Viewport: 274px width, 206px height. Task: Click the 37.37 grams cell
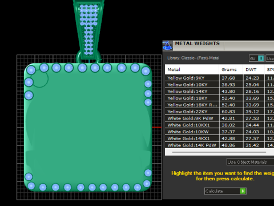tap(231, 132)
